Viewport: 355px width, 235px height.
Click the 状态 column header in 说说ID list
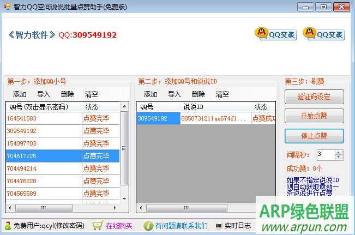pos(263,107)
